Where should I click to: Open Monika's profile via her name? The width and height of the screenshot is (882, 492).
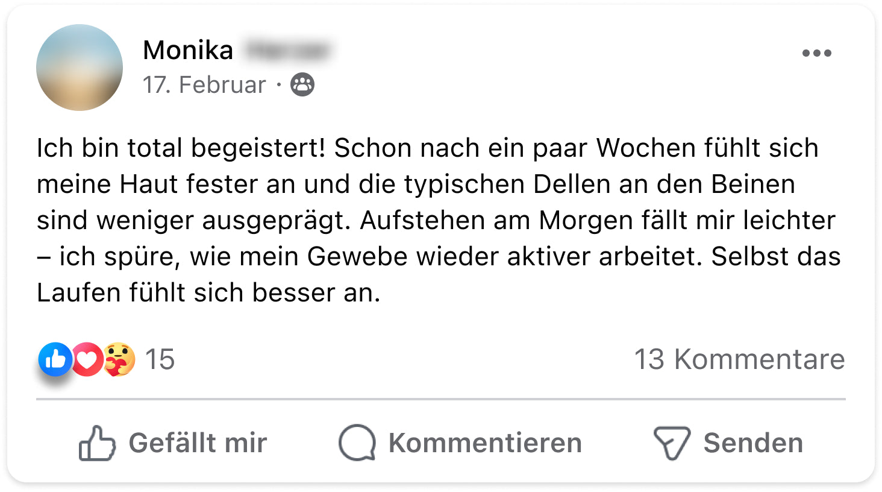tap(188, 50)
